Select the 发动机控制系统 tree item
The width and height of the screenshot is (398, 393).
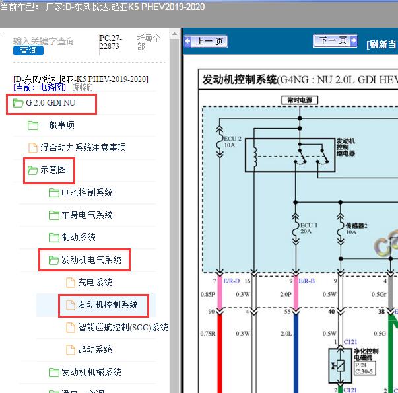click(x=108, y=304)
